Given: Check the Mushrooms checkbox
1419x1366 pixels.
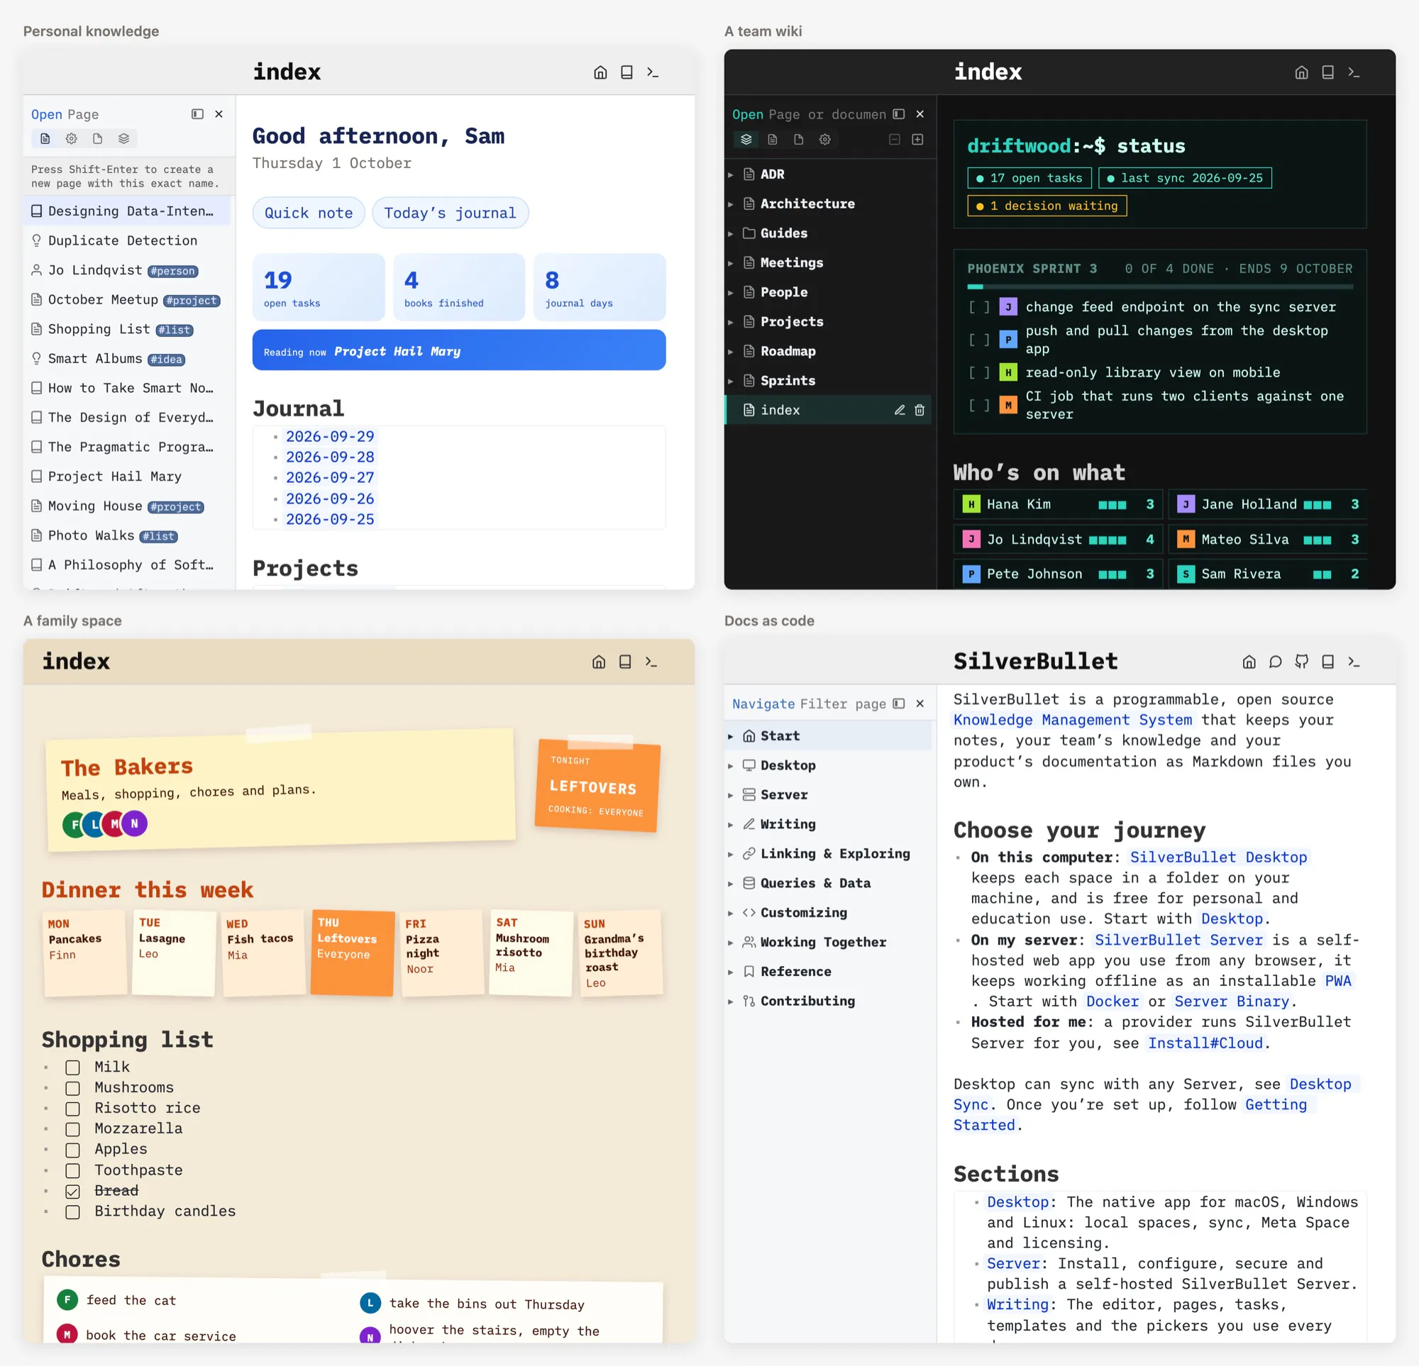Looking at the screenshot, I should click(72, 1088).
